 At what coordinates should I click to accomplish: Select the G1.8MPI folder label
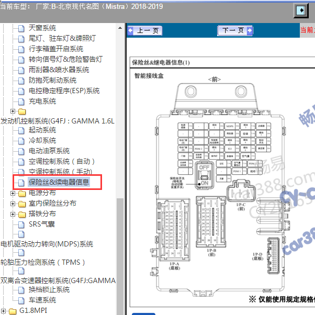(x=33, y=311)
